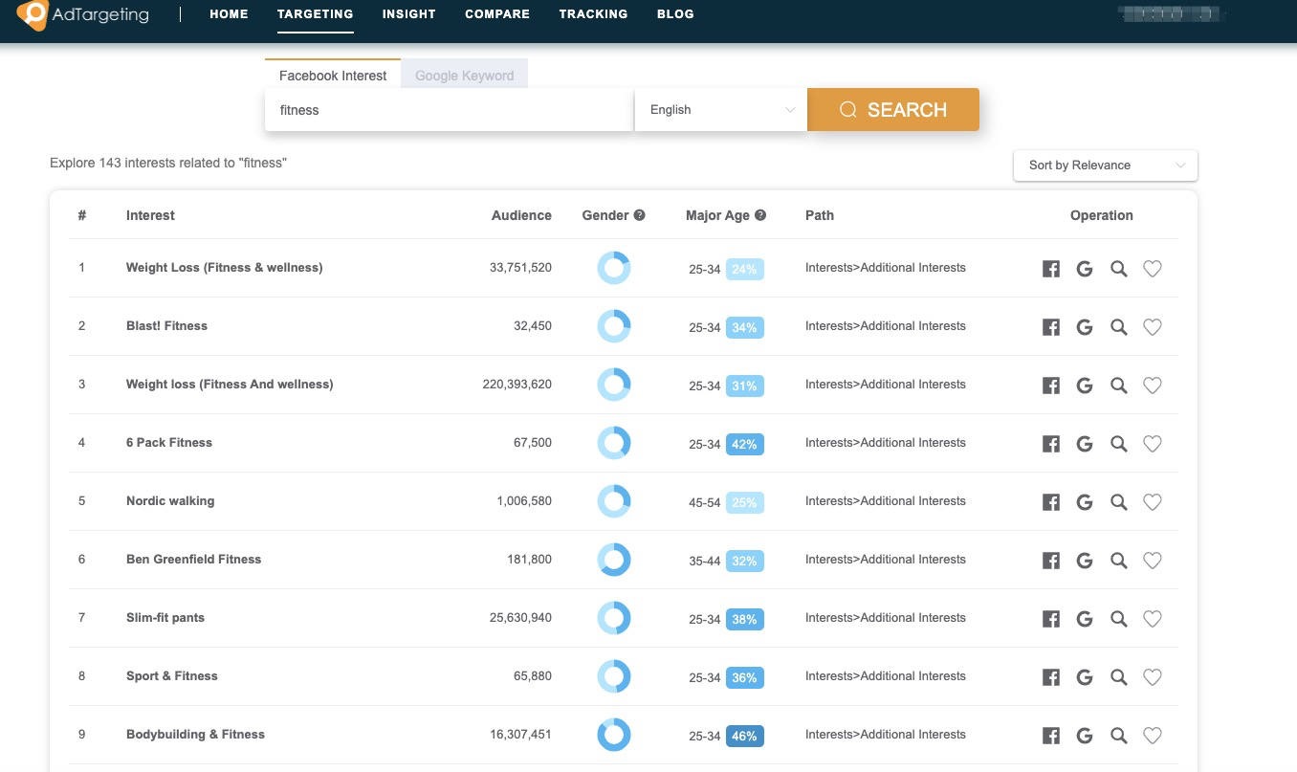Click the question mark next to Major Age
Viewport: 1297px width, 772px height.
759,215
